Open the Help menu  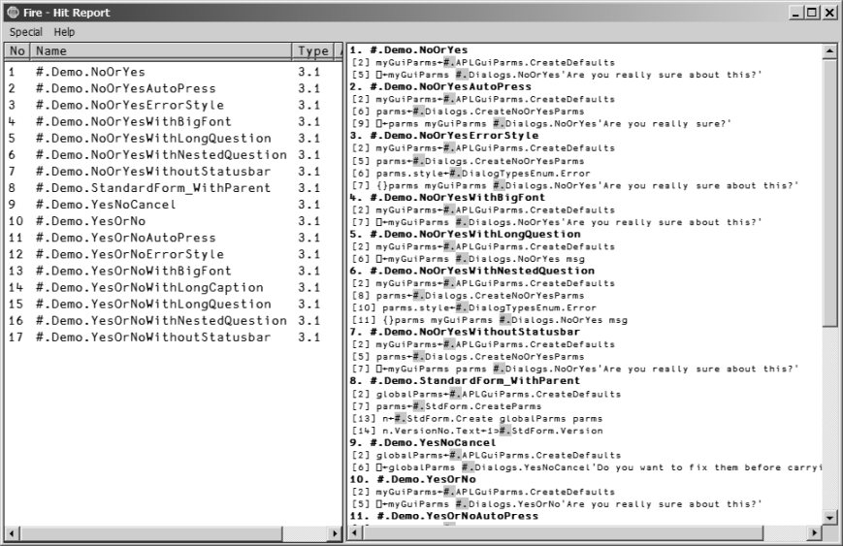(64, 32)
